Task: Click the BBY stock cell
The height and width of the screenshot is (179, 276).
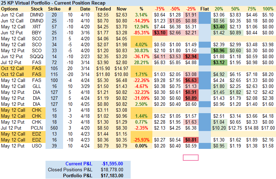Action: (37, 33)
